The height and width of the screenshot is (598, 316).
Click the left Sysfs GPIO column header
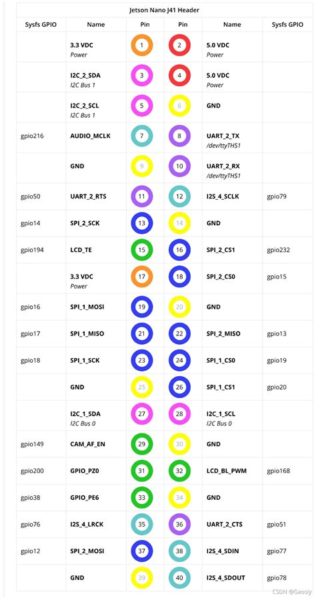(41, 25)
